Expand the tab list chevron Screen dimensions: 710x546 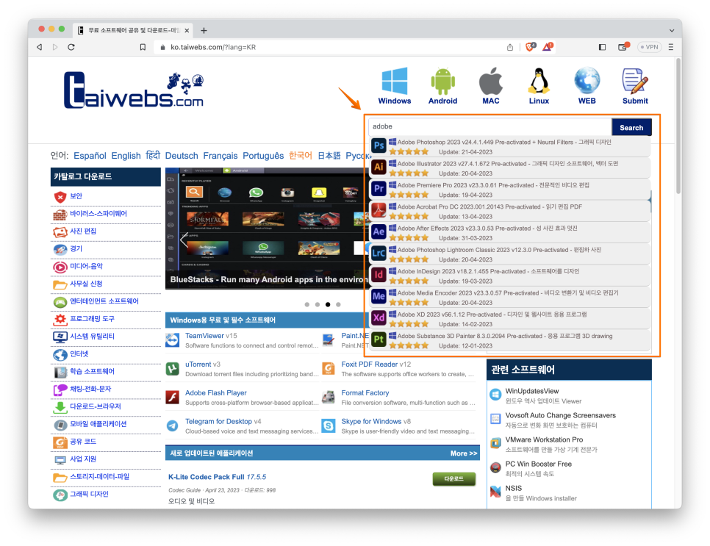(x=672, y=31)
